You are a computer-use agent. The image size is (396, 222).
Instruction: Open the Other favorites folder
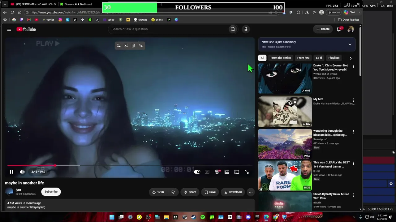point(349,20)
